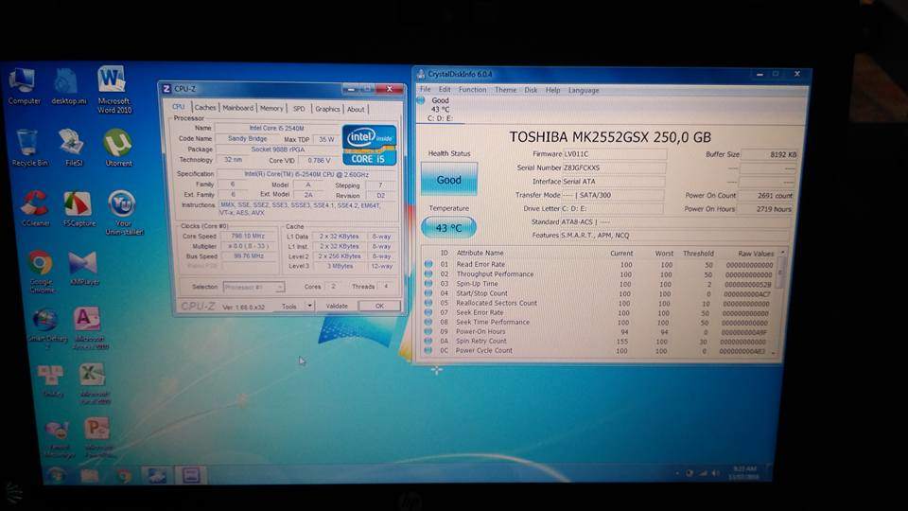Image resolution: width=908 pixels, height=511 pixels.
Task: Switch to the About tab in CPU-Z
Action: click(x=356, y=109)
